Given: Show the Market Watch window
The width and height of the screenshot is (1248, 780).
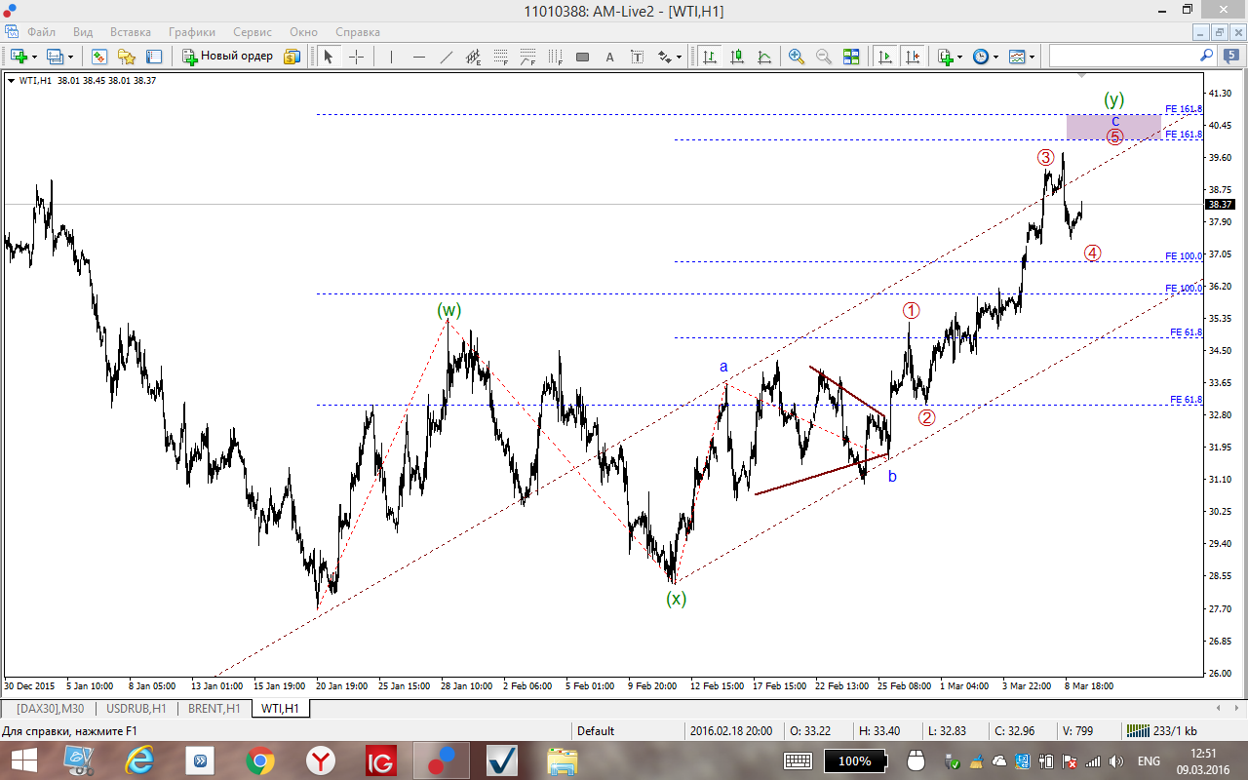Looking at the screenshot, I should click(98, 57).
